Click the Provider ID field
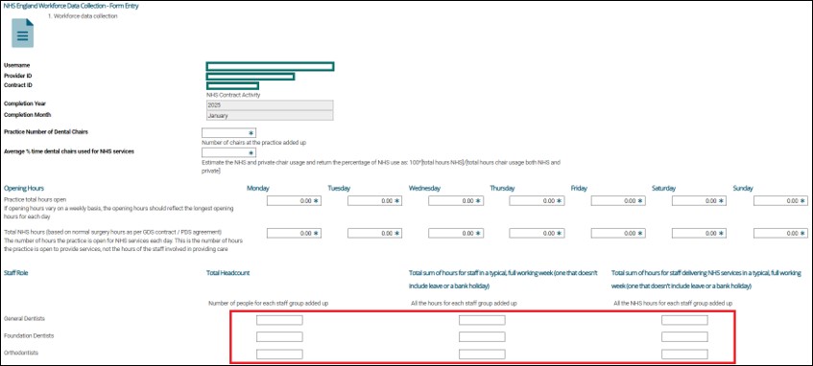813x366 pixels. coord(251,77)
